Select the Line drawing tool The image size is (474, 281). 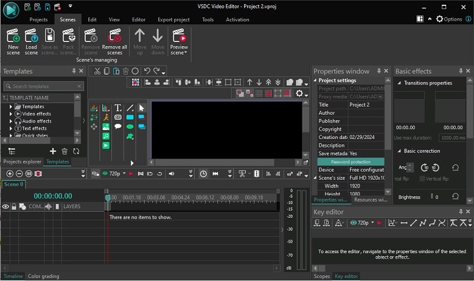point(130,108)
